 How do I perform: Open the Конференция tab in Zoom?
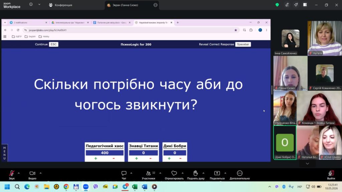click(60, 5)
